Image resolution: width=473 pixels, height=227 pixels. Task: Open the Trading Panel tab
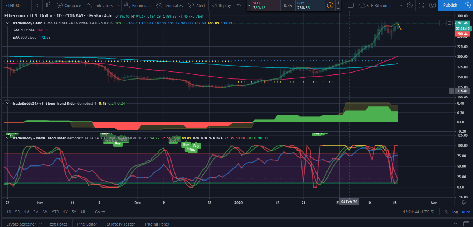pos(157,224)
